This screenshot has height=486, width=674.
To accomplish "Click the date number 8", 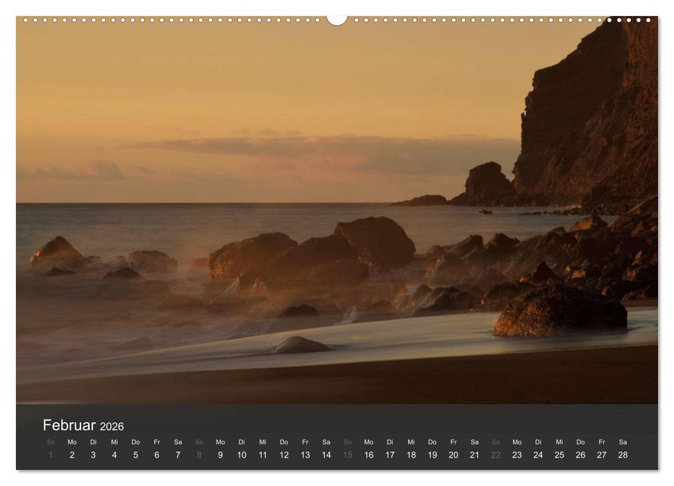I will point(199,454).
